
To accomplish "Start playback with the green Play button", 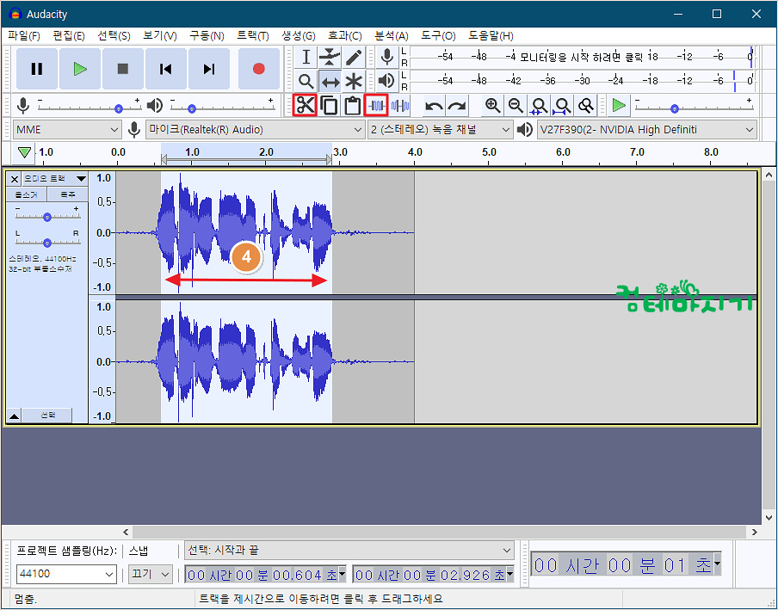I will pyautogui.click(x=80, y=69).
